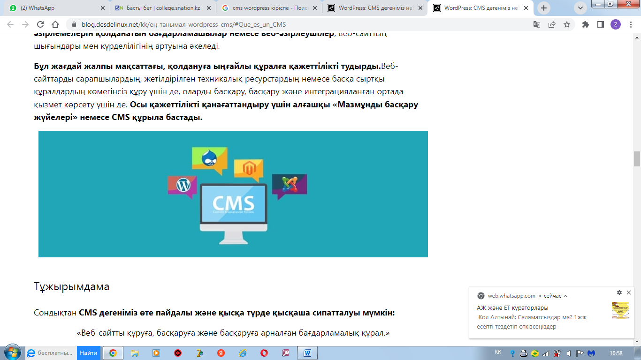Bookmark this page with the star icon

tap(567, 25)
